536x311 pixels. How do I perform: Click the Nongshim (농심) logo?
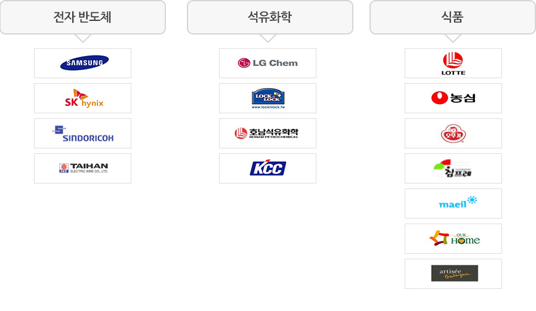click(453, 98)
